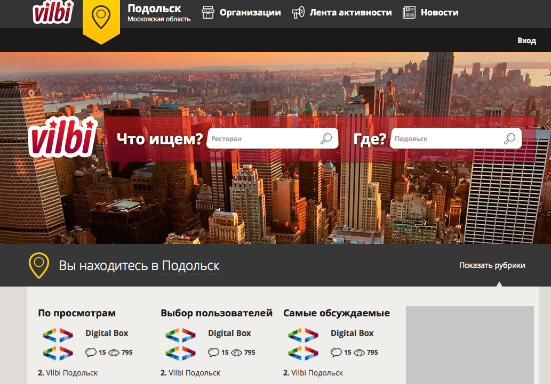Click the large vilbi logo on the banner
Viewport: 551px width, 384px height.
[x=62, y=137]
